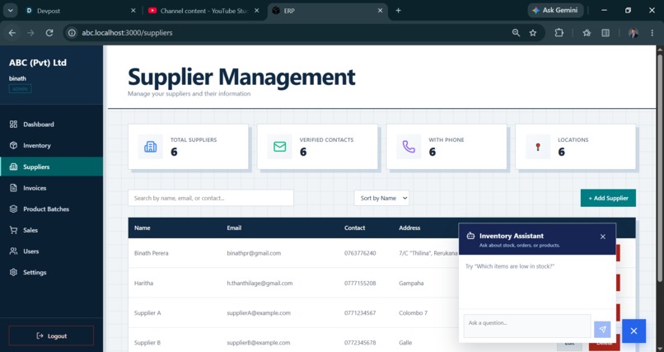Open the Inventory section in sidebar
664x352 pixels.
pos(51,145)
